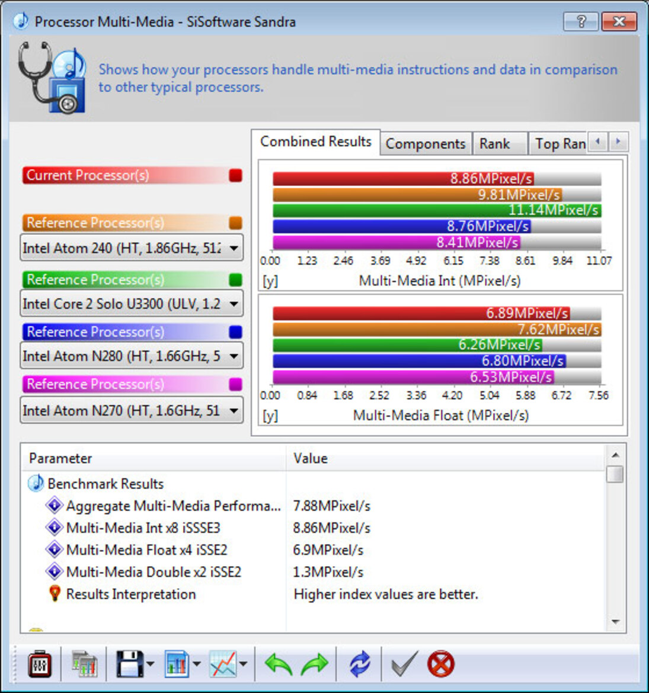Select the Multi-Media Double x2 iSSE2 row
649x693 pixels.
tap(313, 572)
